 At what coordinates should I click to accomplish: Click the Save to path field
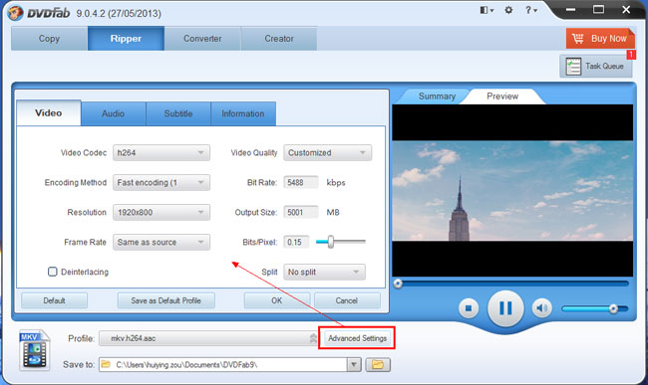(222, 364)
